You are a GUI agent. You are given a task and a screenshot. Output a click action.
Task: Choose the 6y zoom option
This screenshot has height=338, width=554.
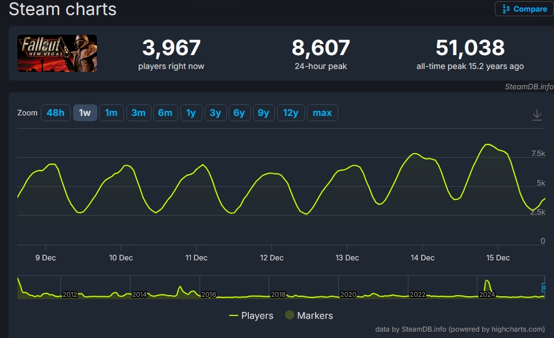[x=239, y=112]
